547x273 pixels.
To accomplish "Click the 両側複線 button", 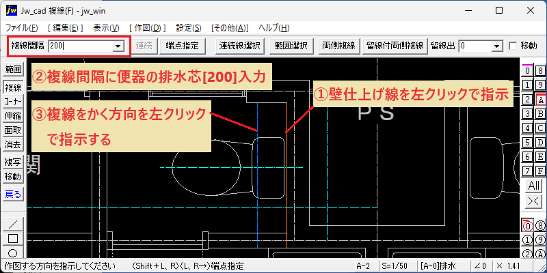I will pos(338,46).
